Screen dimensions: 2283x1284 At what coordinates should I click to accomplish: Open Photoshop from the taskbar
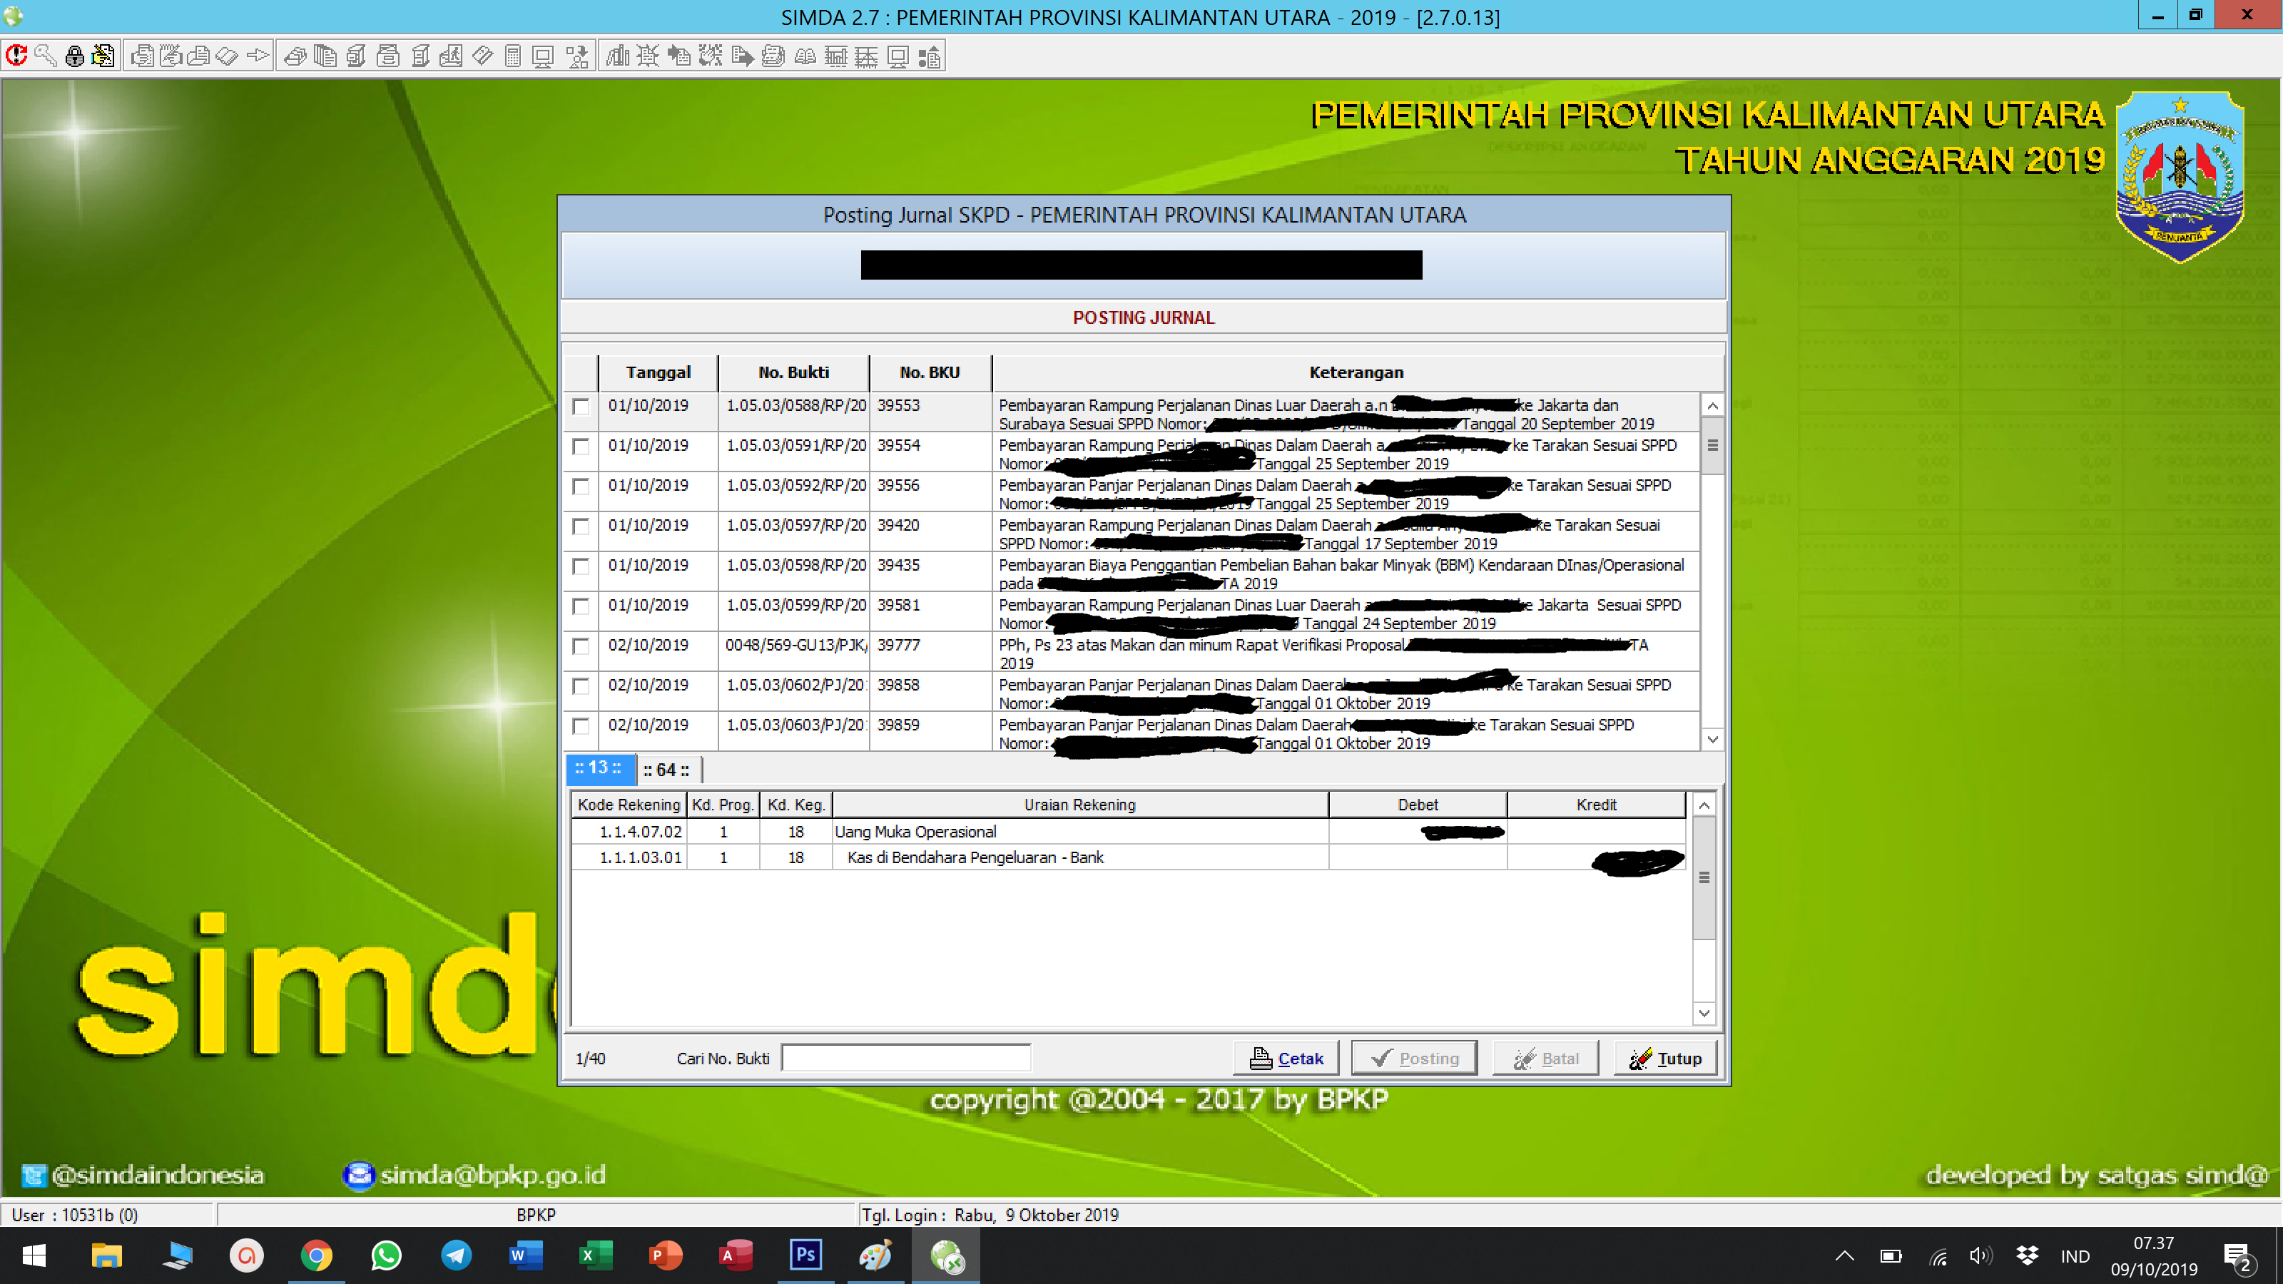point(805,1255)
